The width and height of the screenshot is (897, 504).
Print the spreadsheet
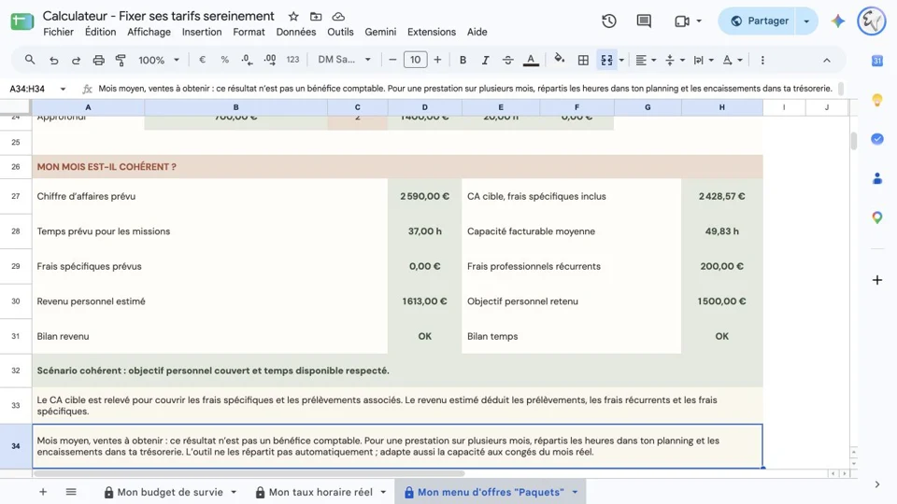click(98, 60)
